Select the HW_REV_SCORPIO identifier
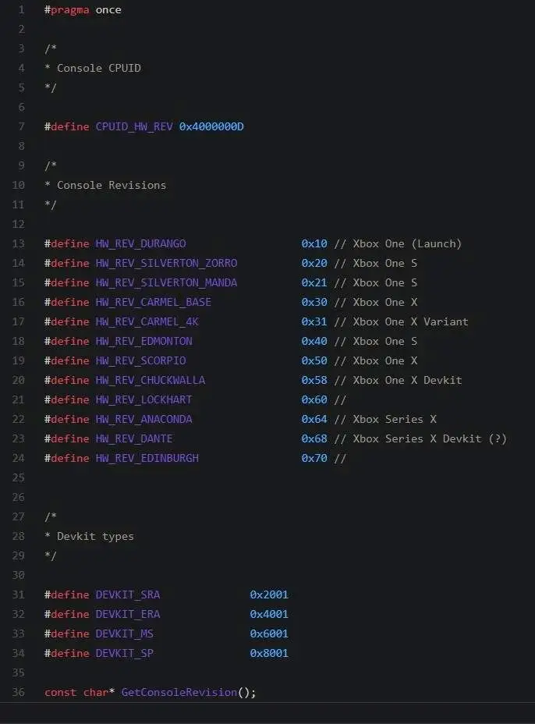The height and width of the screenshot is (724, 535). (141, 360)
